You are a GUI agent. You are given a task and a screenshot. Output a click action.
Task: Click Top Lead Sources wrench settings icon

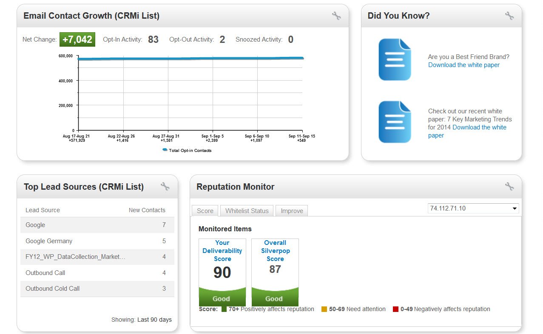(165, 186)
